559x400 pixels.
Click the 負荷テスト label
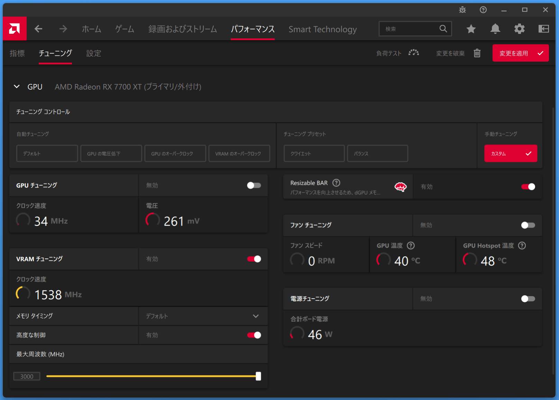[389, 53]
